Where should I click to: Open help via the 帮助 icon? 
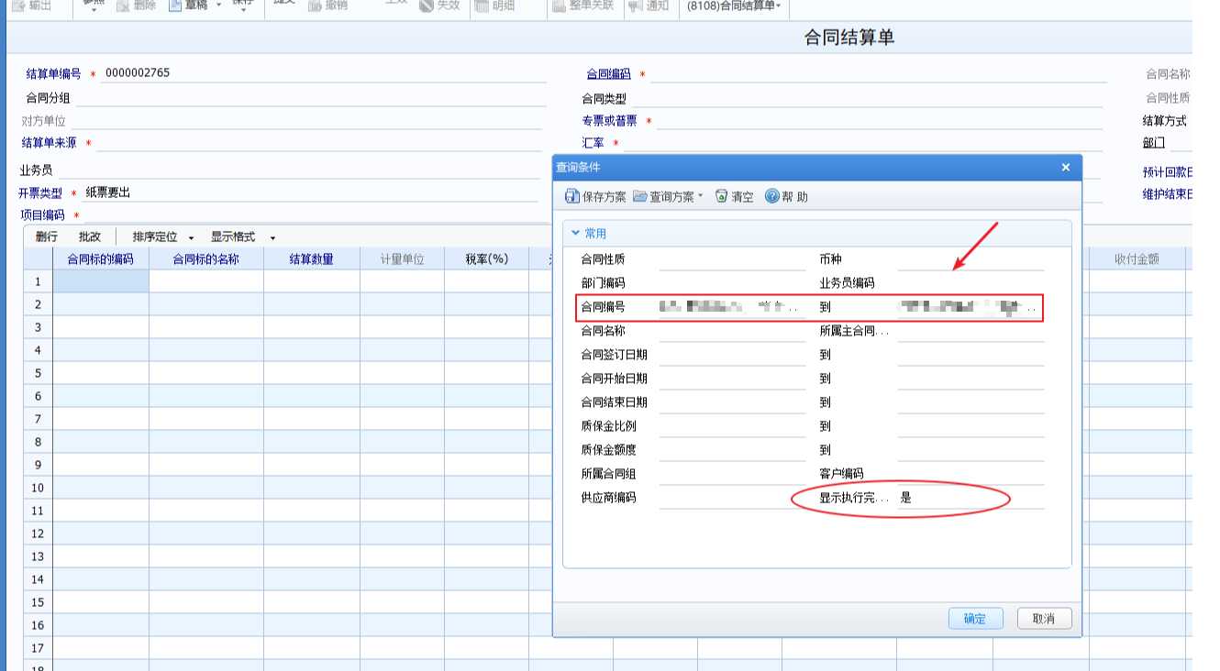[771, 196]
